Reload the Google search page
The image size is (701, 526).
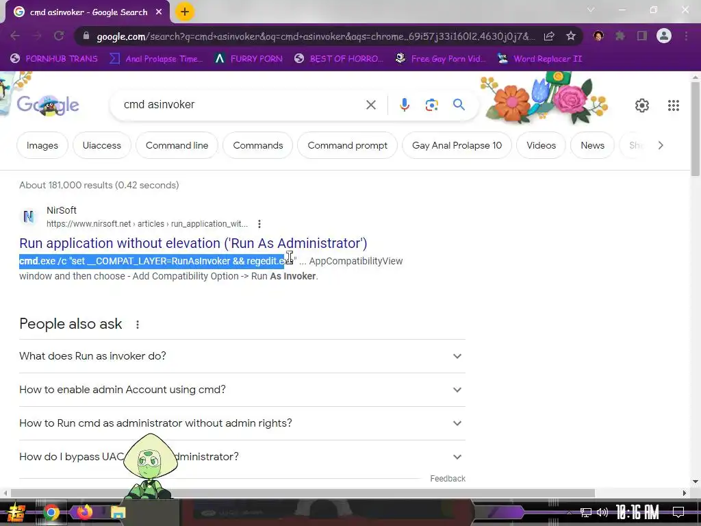coord(59,36)
